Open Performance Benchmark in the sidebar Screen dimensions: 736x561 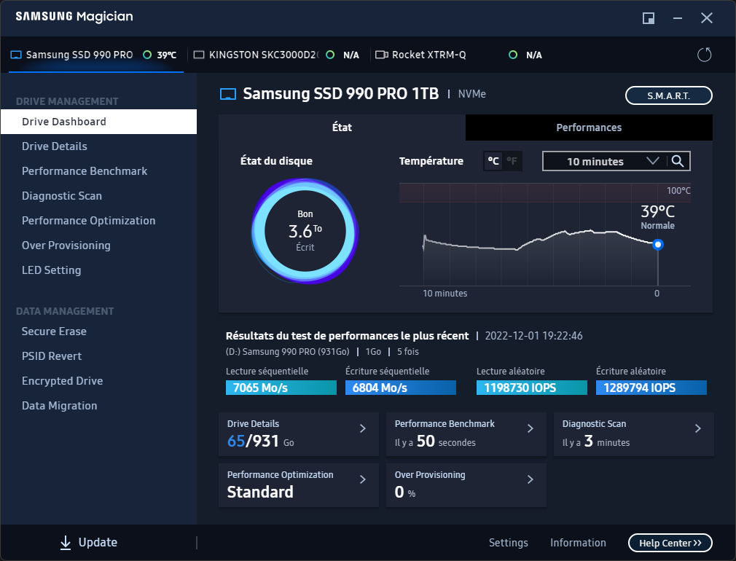[x=98, y=171]
